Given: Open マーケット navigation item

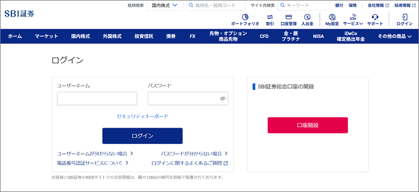Looking at the screenshot, I should point(47,36).
